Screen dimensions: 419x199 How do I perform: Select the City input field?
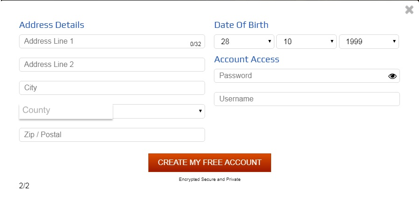click(112, 88)
